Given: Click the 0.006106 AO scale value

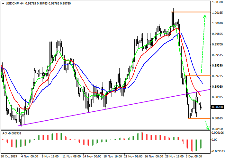Looking at the screenshot, I should (x=218, y=133).
